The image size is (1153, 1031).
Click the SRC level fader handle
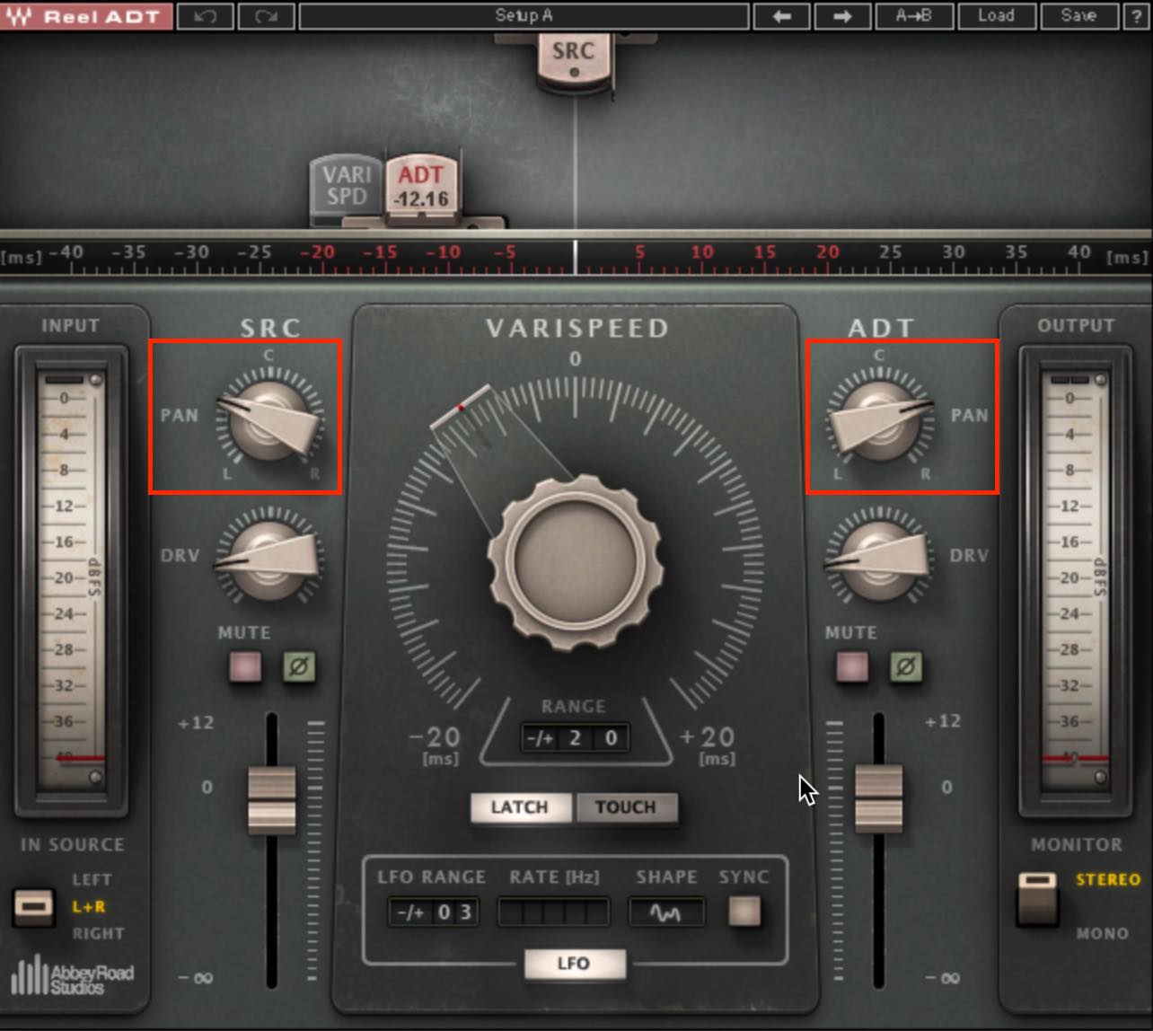point(271,799)
